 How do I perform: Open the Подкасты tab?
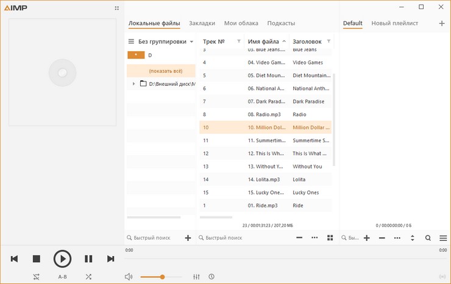(x=281, y=23)
